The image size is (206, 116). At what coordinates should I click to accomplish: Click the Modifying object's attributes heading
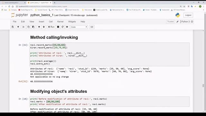(x=59, y=91)
